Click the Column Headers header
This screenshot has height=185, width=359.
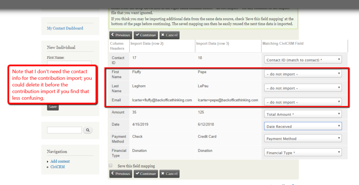(x=117, y=46)
